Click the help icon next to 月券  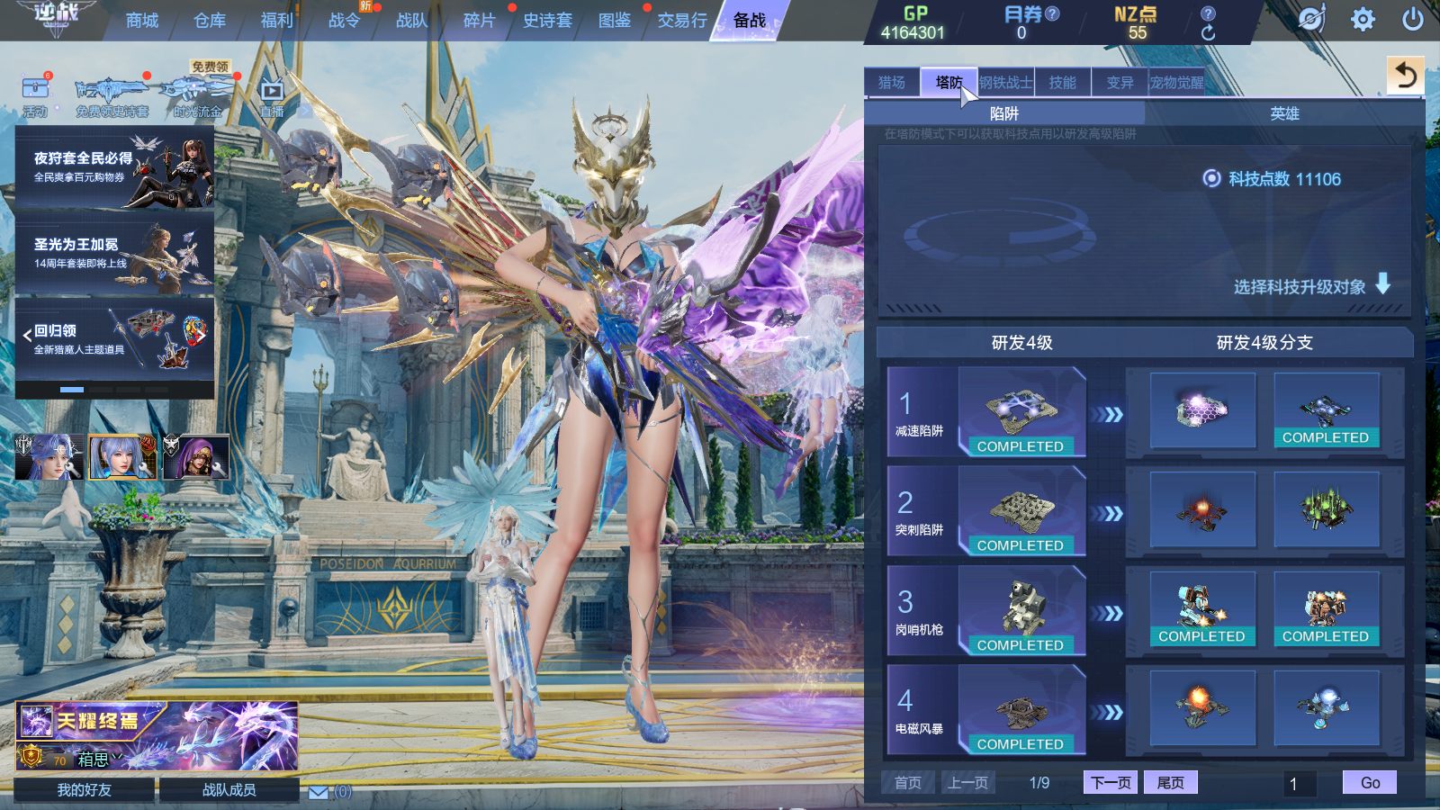(x=1052, y=13)
